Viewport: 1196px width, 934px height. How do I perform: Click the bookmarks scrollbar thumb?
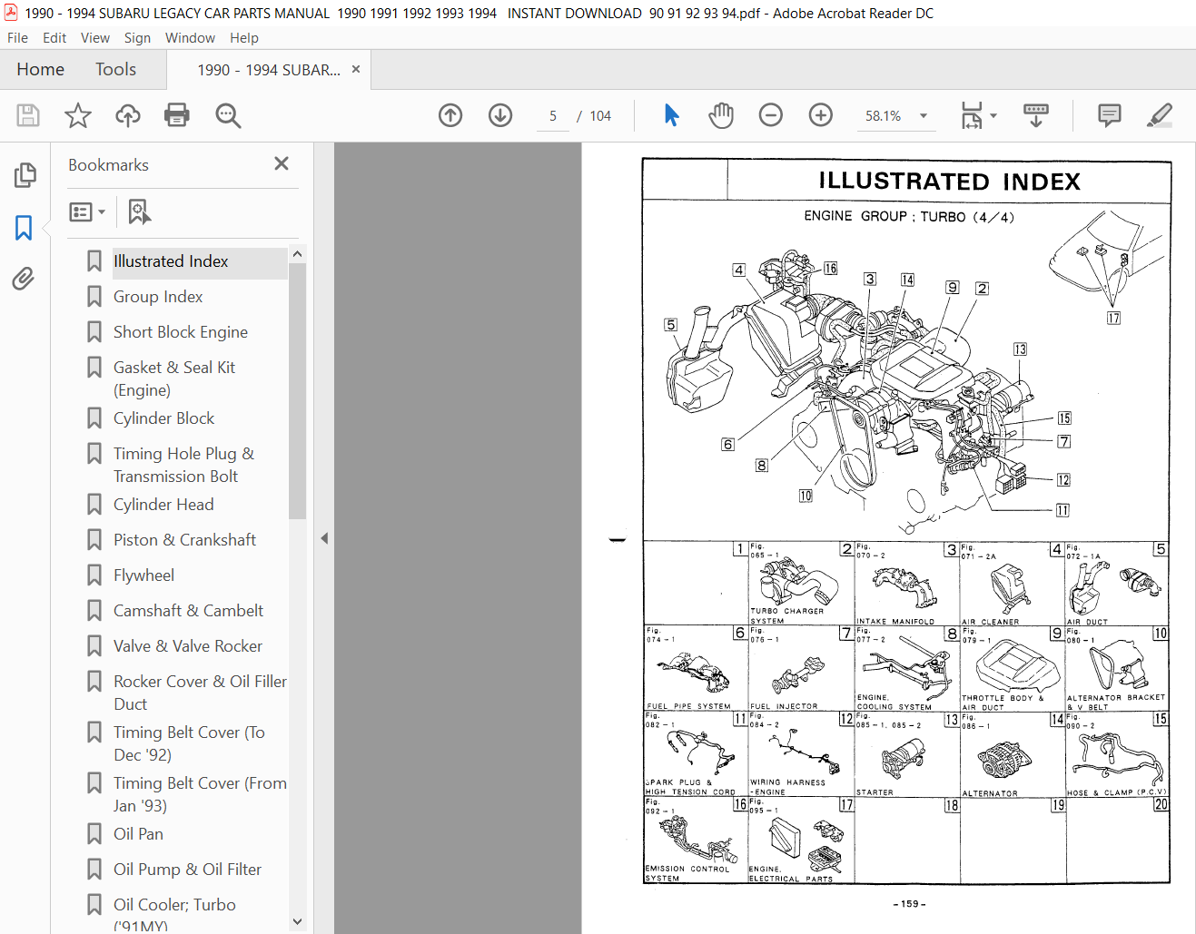click(x=297, y=391)
